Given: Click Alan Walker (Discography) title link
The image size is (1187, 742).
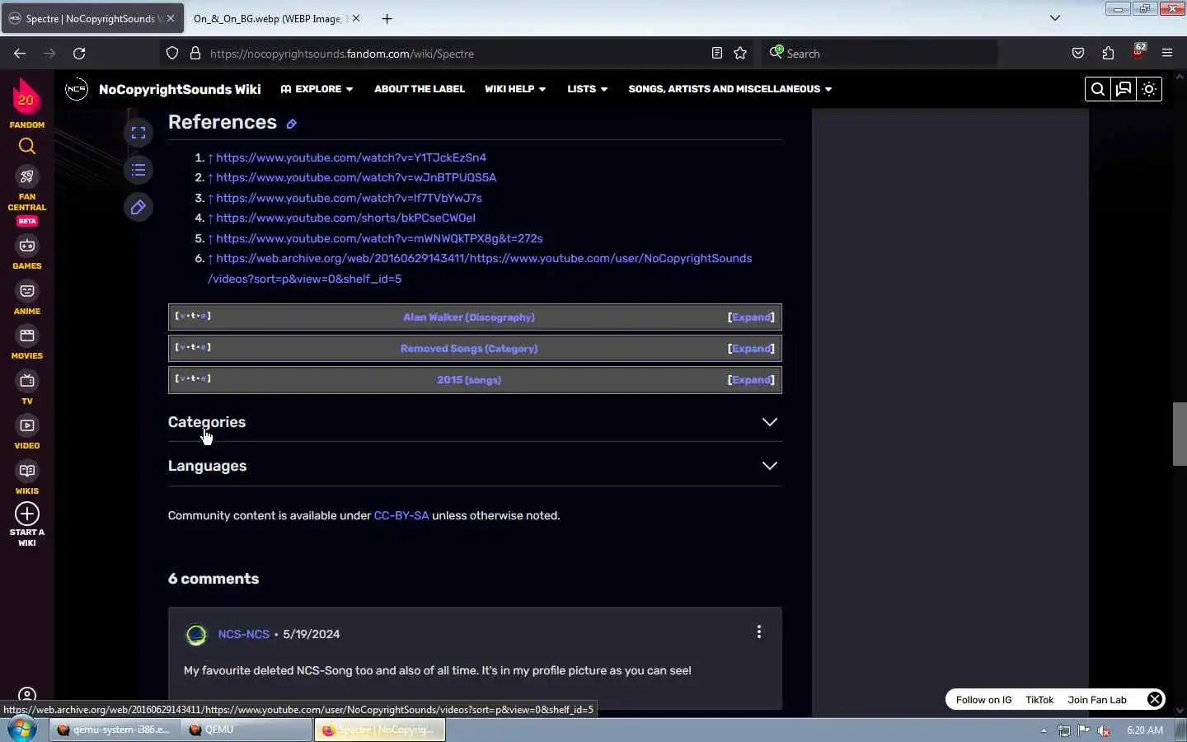Looking at the screenshot, I should click(469, 317).
